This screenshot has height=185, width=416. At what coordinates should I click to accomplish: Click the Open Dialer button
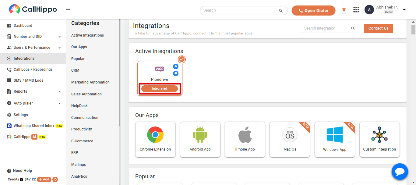[313, 10]
